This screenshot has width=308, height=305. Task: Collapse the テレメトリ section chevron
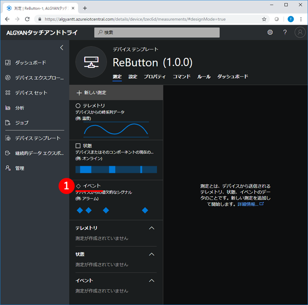151,228
